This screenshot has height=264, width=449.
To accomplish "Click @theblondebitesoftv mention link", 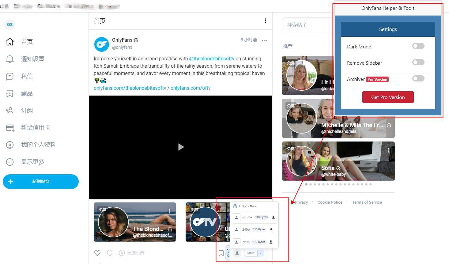I will 212,58.
